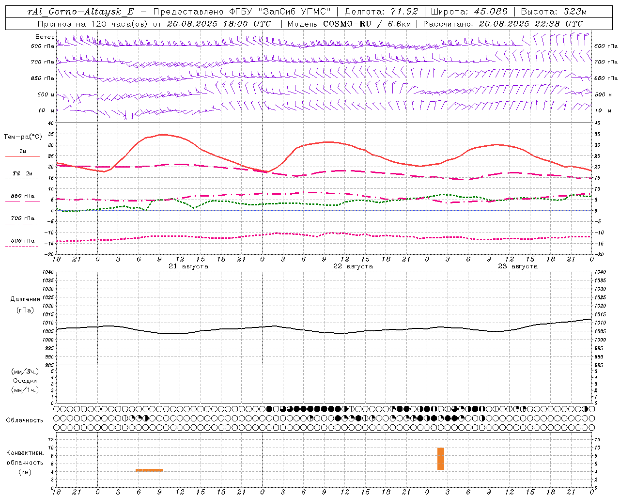Click the station title rAl_Gorno-Altaysk_E

(x=80, y=12)
